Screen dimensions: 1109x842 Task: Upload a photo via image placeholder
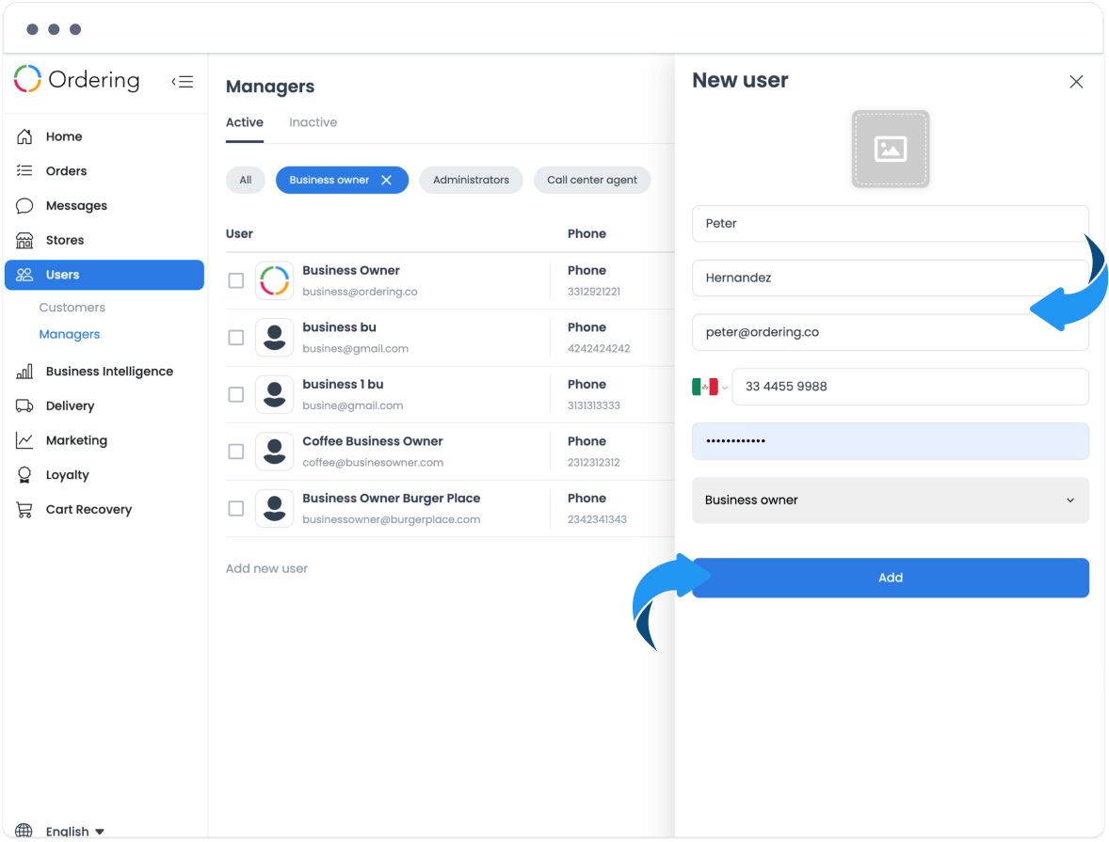[x=891, y=150]
